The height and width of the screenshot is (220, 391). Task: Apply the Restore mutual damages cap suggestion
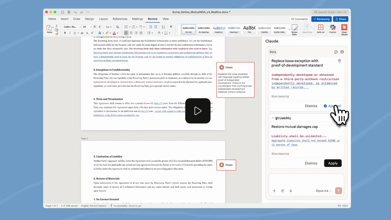click(333, 163)
